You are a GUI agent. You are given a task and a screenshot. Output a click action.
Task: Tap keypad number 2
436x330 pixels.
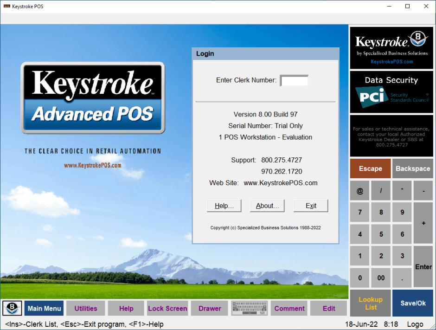381,256
